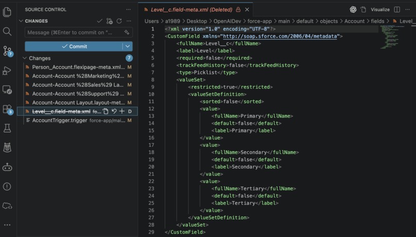416x237 pixels.
Task: Open the Testing beaker icon
Action: 7,128
